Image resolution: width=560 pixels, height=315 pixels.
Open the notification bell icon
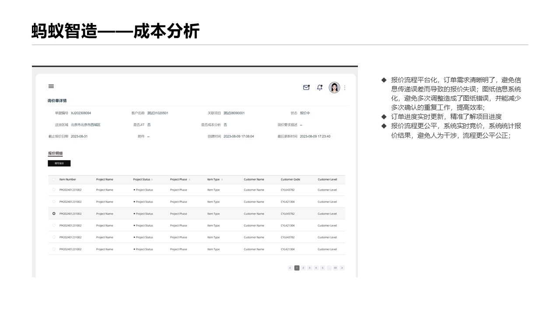[320, 87]
